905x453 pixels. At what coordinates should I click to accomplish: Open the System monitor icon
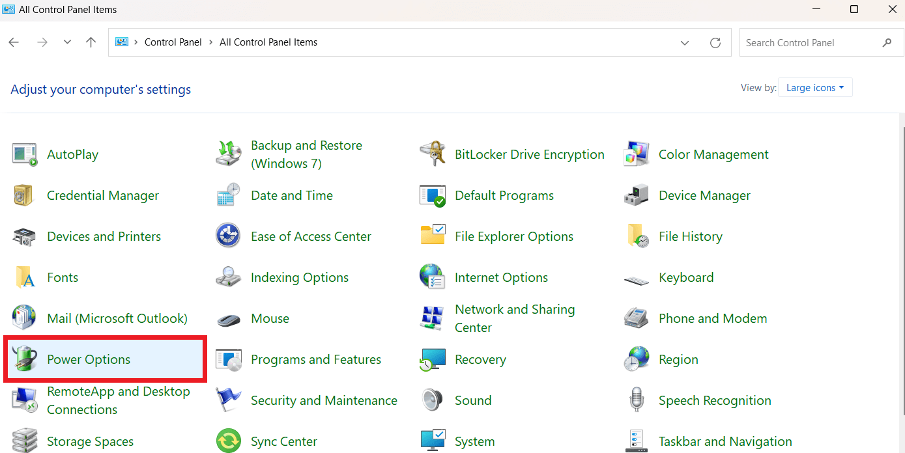click(433, 441)
